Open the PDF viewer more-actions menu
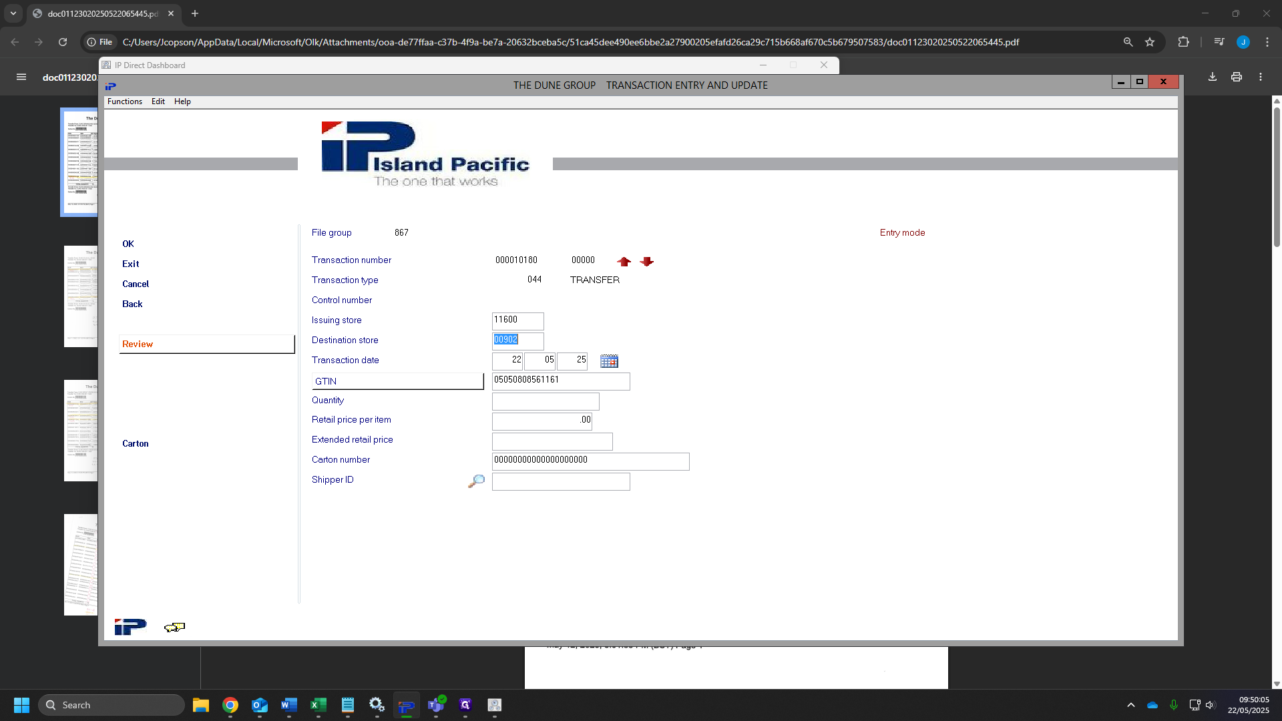Image resolution: width=1282 pixels, height=721 pixels. 1261,77
